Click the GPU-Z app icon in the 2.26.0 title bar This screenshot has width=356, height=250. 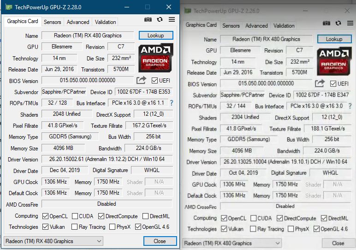[188, 11]
